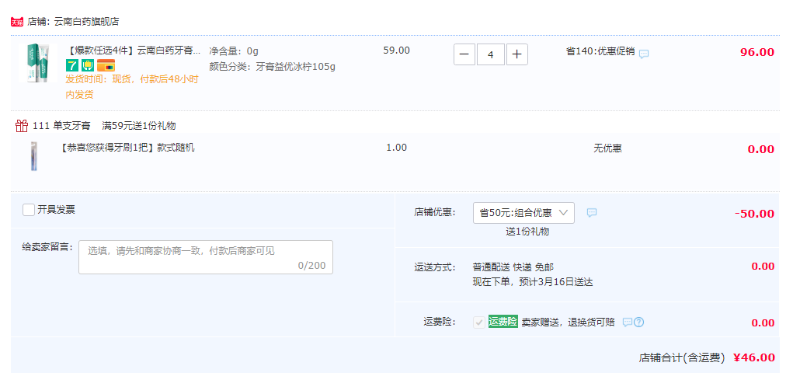The height and width of the screenshot is (373, 786).
Task: Focus the quantity field showing 4
Action: click(x=491, y=54)
